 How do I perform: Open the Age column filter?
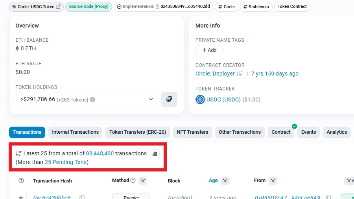pos(225,181)
